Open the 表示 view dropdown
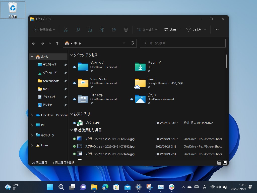Viewport: 257px width, 193px height. 172,30
